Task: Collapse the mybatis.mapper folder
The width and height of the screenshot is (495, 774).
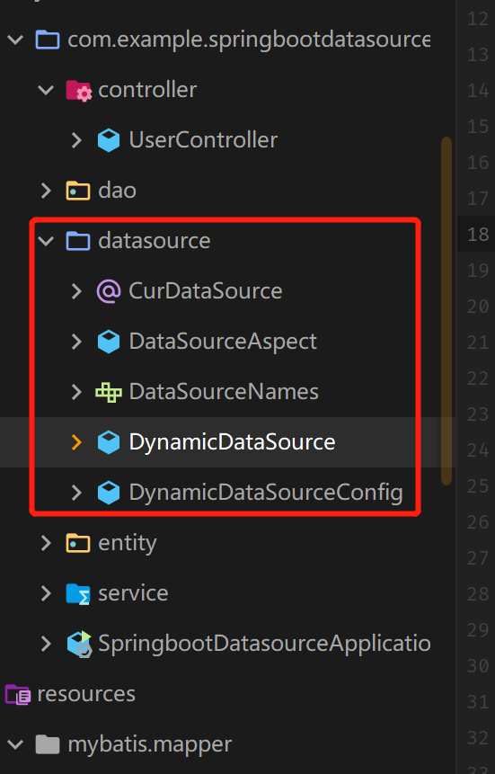Action: (x=15, y=744)
